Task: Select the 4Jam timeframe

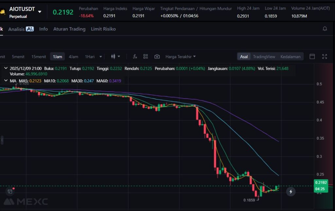Action: pyautogui.click(x=73, y=57)
